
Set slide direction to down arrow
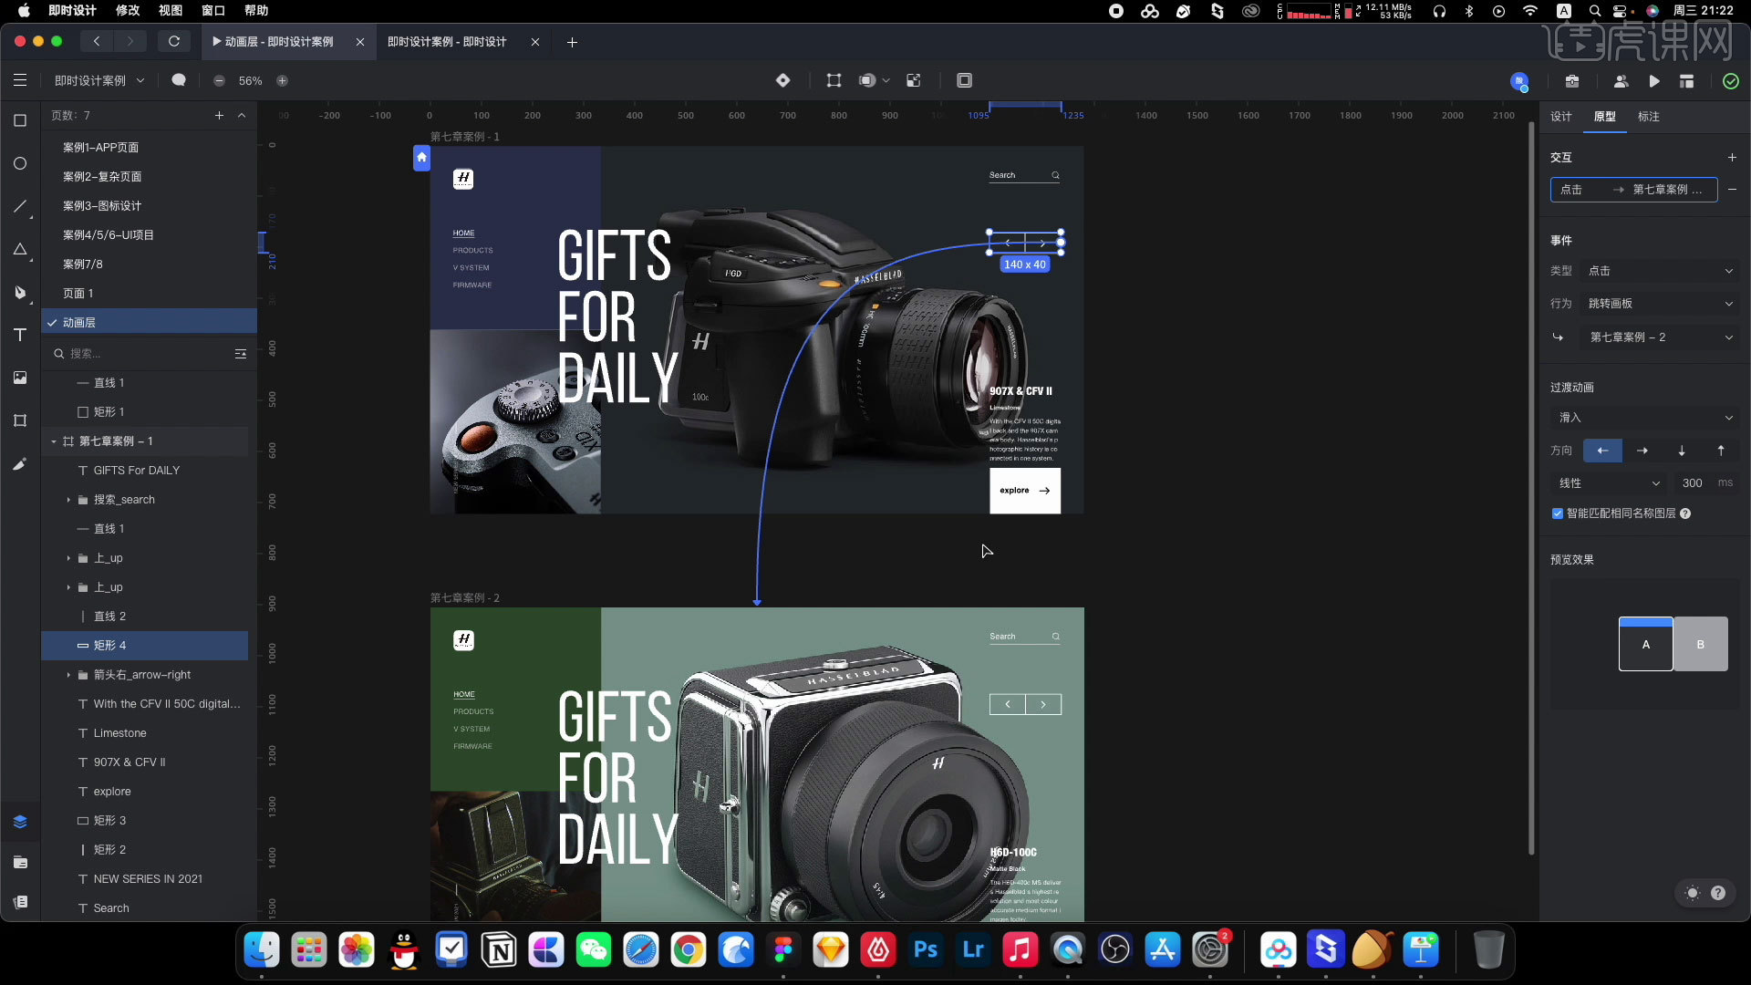click(1682, 451)
